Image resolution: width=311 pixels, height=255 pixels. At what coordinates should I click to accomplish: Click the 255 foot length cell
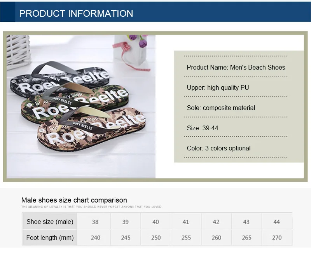[186, 238]
